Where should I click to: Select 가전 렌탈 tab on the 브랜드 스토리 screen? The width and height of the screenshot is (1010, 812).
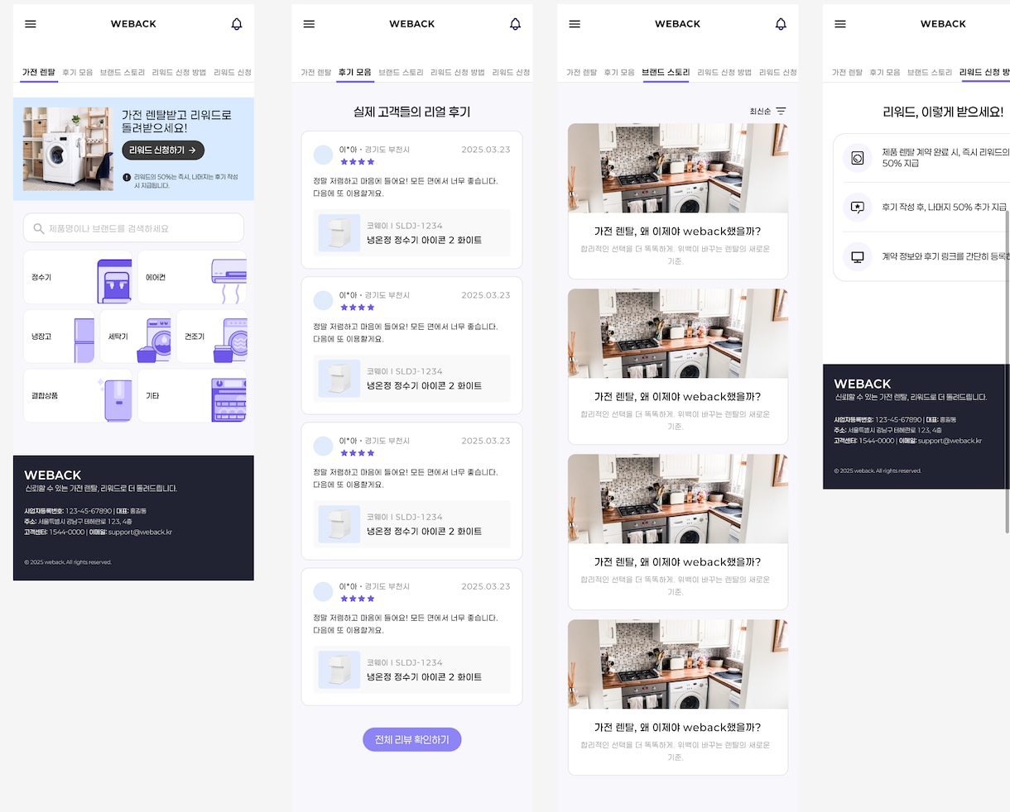pos(582,73)
